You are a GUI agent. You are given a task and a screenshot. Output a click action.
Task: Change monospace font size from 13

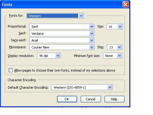tap(114, 47)
